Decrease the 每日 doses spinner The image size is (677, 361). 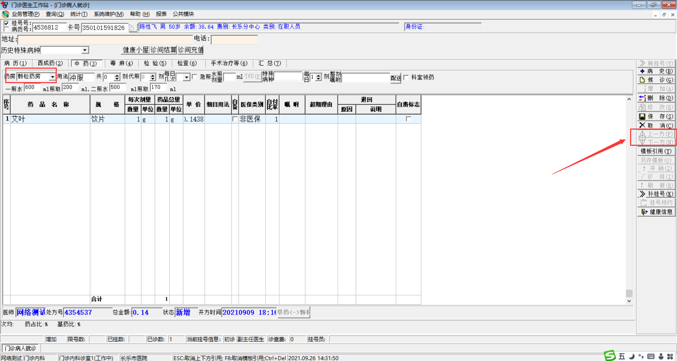[318, 79]
